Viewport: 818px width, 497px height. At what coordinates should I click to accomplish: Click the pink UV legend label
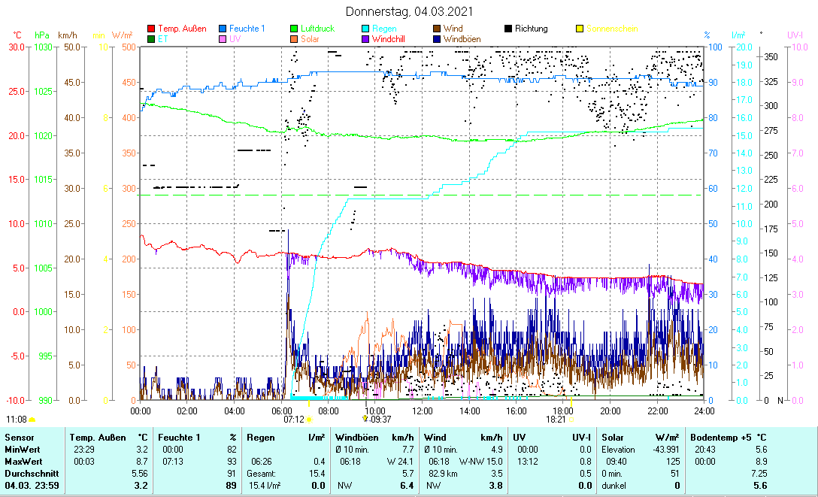(235, 38)
